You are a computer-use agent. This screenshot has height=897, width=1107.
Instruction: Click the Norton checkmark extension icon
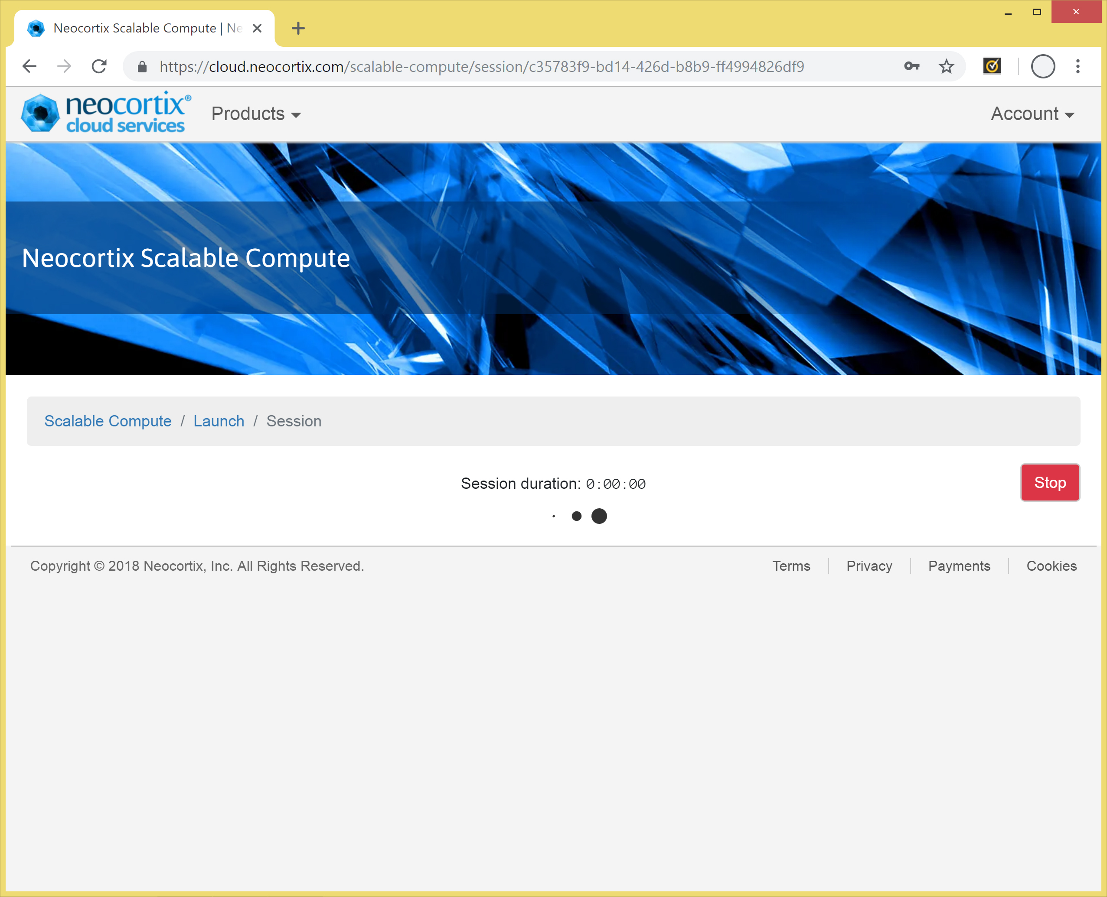click(x=992, y=66)
